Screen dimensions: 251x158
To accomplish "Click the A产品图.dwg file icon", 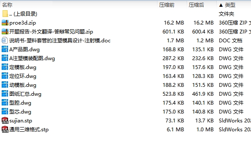I will (x=5, y=50).
